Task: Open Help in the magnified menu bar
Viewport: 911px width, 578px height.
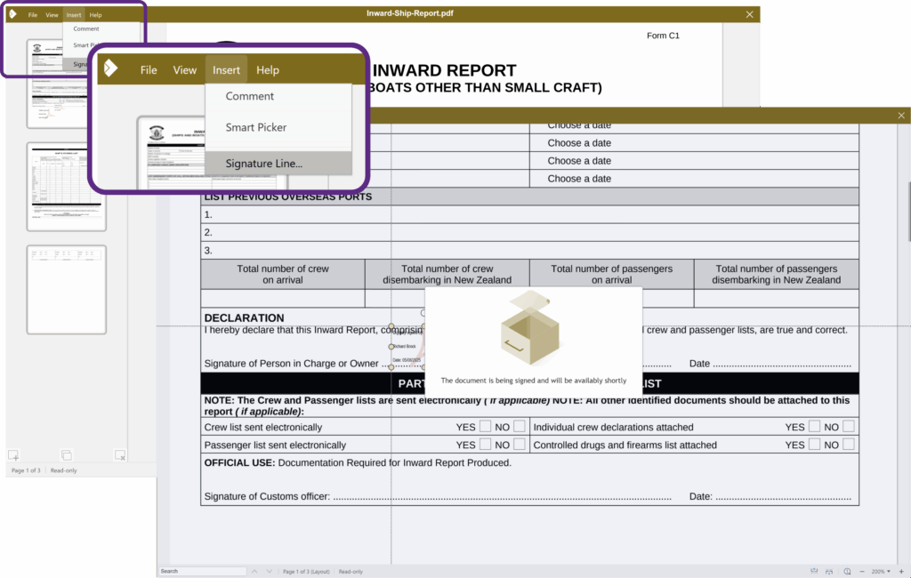Action: (x=268, y=70)
